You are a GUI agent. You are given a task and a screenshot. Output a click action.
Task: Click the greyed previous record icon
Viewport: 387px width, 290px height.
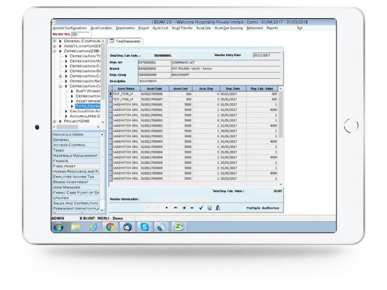coord(158,208)
